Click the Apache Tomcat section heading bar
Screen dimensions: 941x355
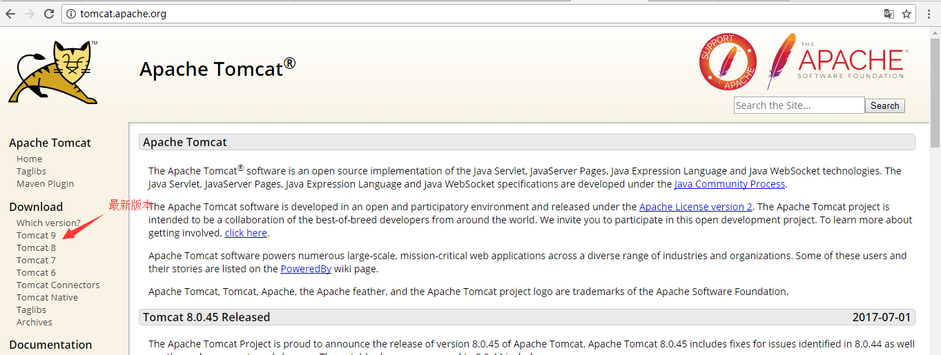click(527, 142)
